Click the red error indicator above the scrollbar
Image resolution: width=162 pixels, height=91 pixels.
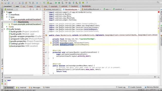click(x=159, y=12)
